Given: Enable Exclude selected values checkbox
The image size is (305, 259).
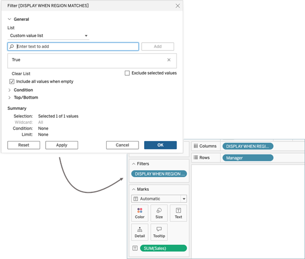Looking at the screenshot, I should click(127, 73).
